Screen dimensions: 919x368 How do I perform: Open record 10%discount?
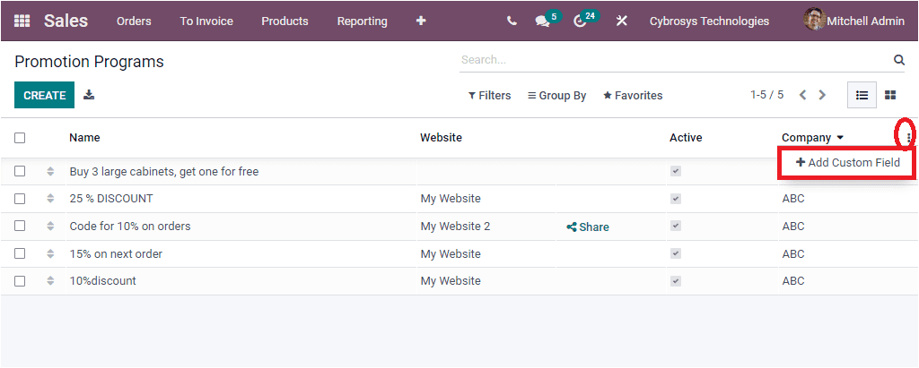coord(102,281)
